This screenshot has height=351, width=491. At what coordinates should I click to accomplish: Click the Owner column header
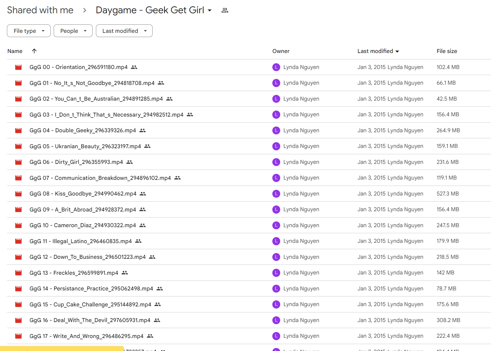(x=281, y=51)
